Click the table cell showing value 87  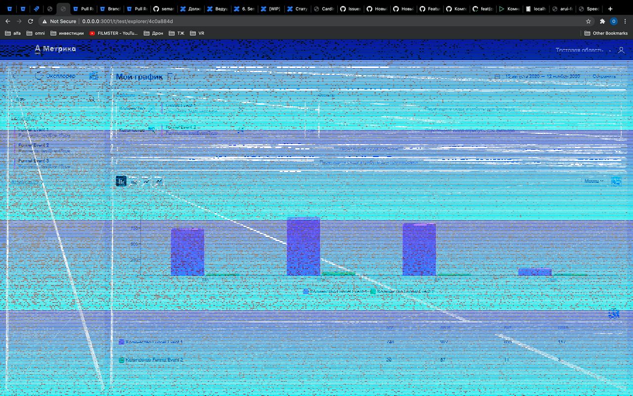click(x=443, y=360)
